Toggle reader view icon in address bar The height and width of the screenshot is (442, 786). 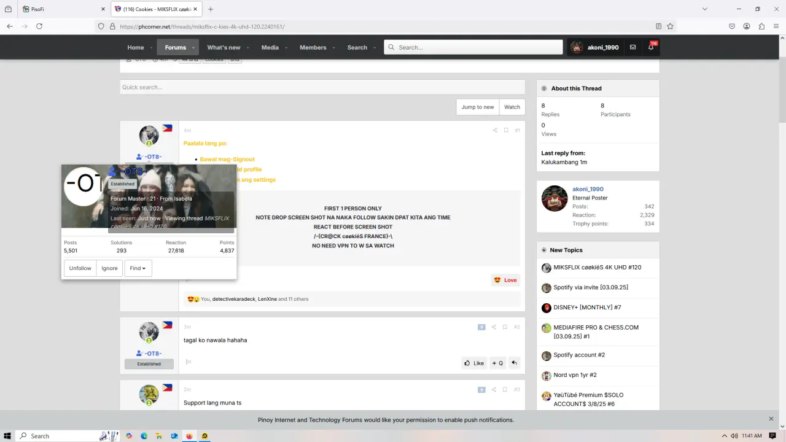tap(658, 26)
